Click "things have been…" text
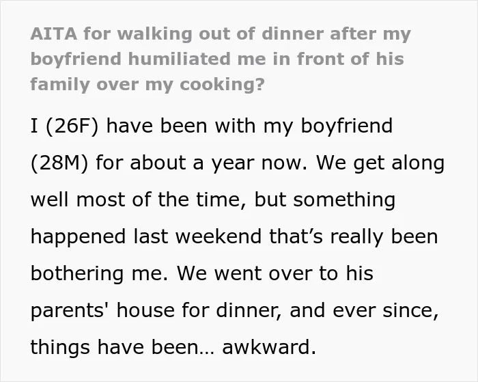Viewport: 478px width, 382px height. (x=122, y=347)
